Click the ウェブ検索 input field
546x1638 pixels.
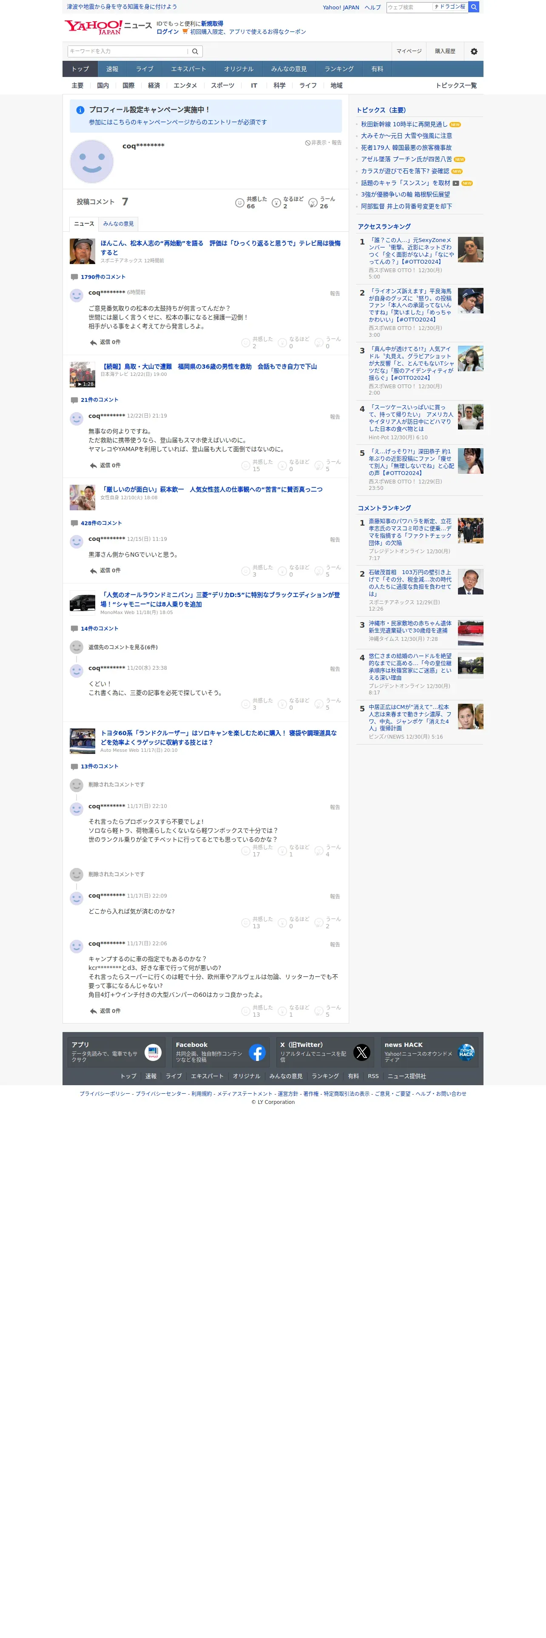[x=409, y=7]
